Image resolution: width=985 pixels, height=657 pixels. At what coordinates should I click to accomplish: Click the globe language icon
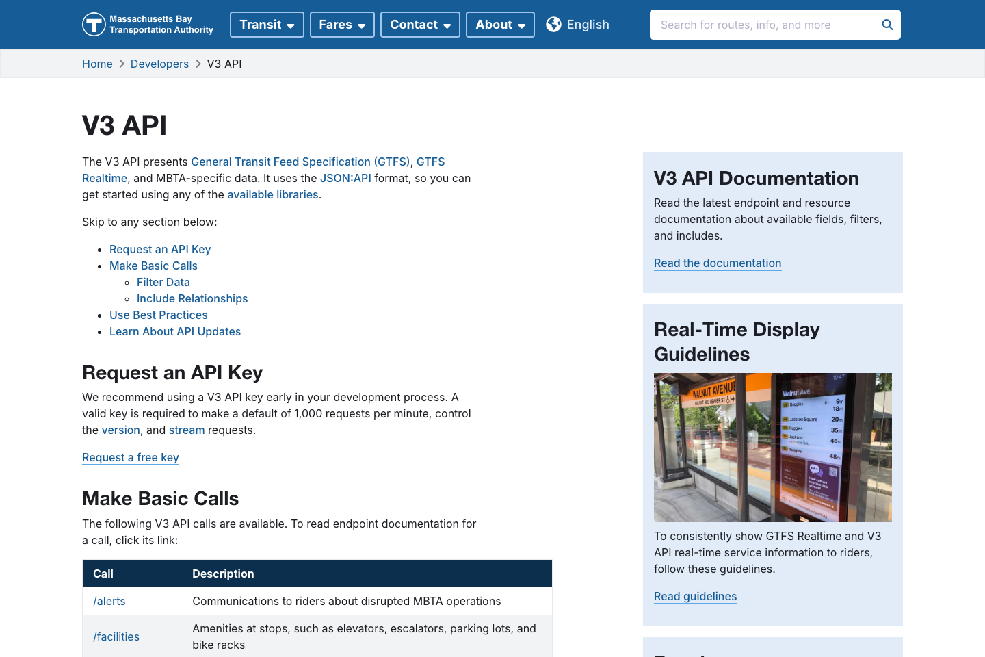(x=553, y=24)
